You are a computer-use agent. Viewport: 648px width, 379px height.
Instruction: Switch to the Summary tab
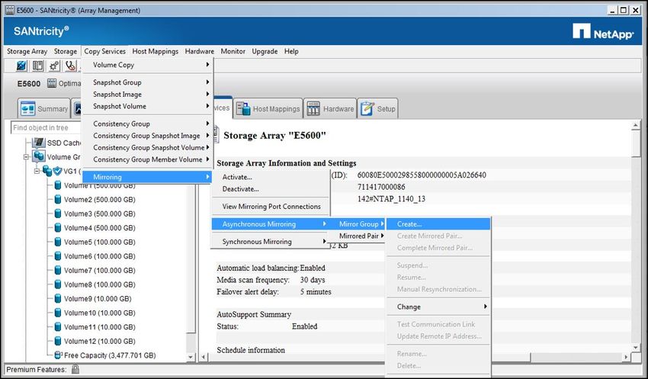point(43,109)
